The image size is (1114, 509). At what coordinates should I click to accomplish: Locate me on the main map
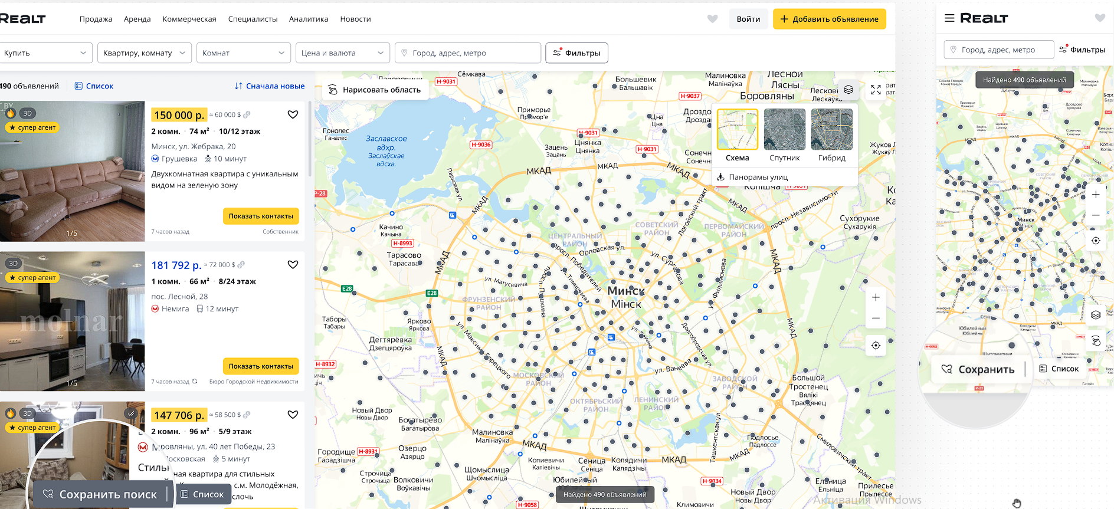click(x=876, y=346)
